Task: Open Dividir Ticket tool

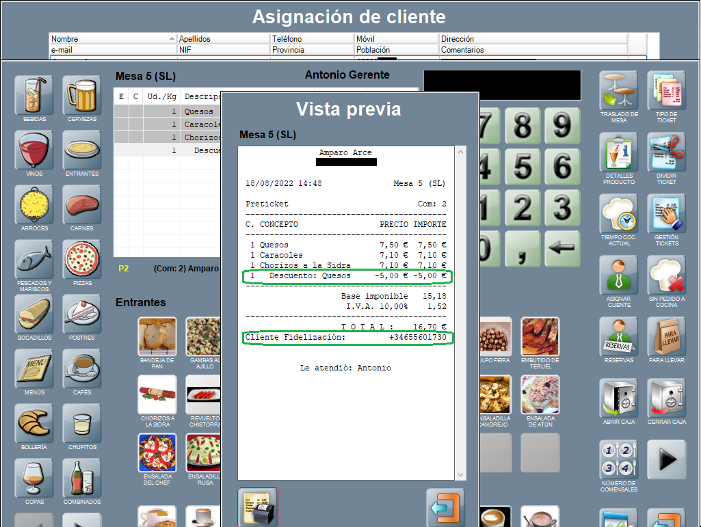Action: [x=666, y=152]
